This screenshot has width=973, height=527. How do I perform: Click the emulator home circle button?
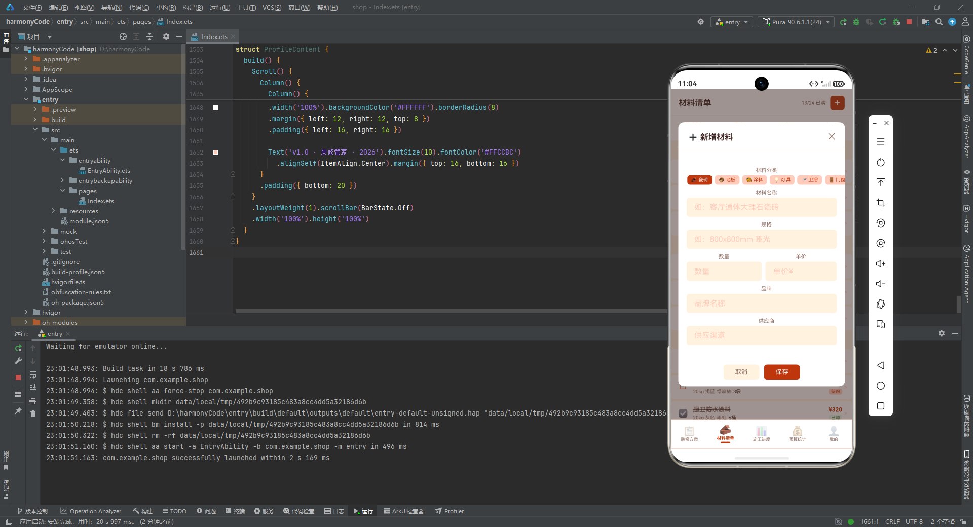pyautogui.click(x=881, y=386)
